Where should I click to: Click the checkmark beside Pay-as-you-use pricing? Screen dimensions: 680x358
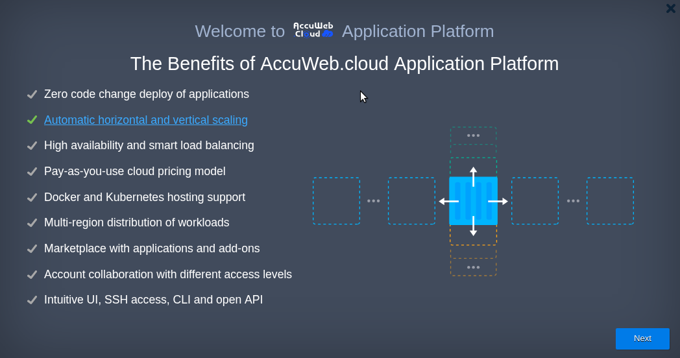(x=32, y=172)
